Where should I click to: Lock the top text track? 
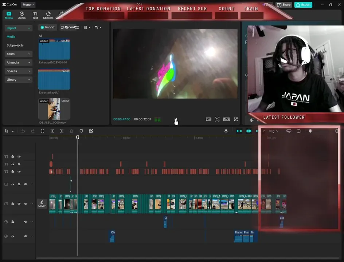(x=12, y=156)
